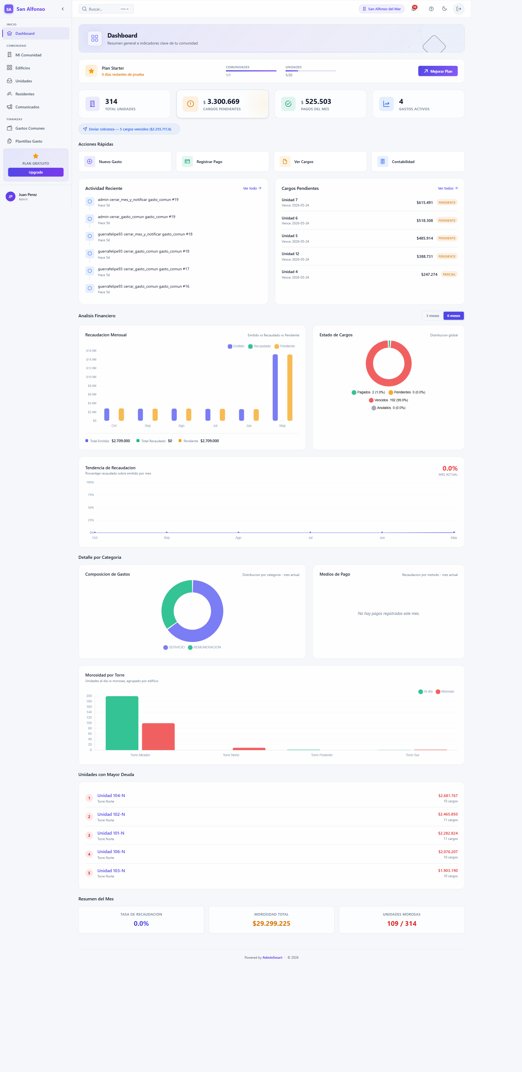Go to Edificios section
Image resolution: width=522 pixels, height=1072 pixels.
(x=36, y=68)
